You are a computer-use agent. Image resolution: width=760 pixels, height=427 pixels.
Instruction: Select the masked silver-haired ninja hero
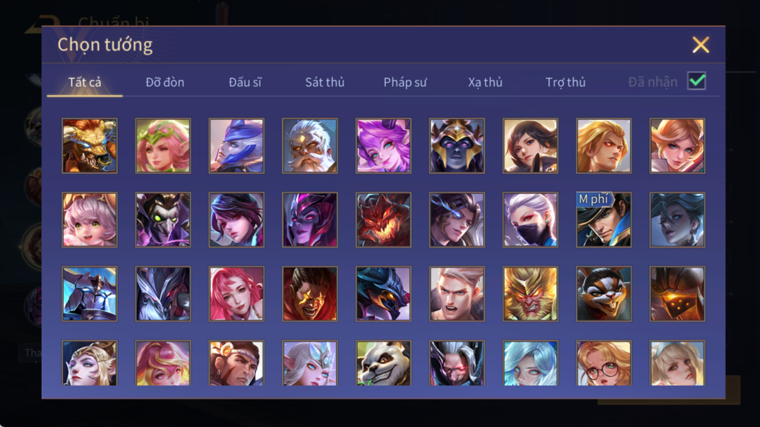pyautogui.click(x=530, y=220)
